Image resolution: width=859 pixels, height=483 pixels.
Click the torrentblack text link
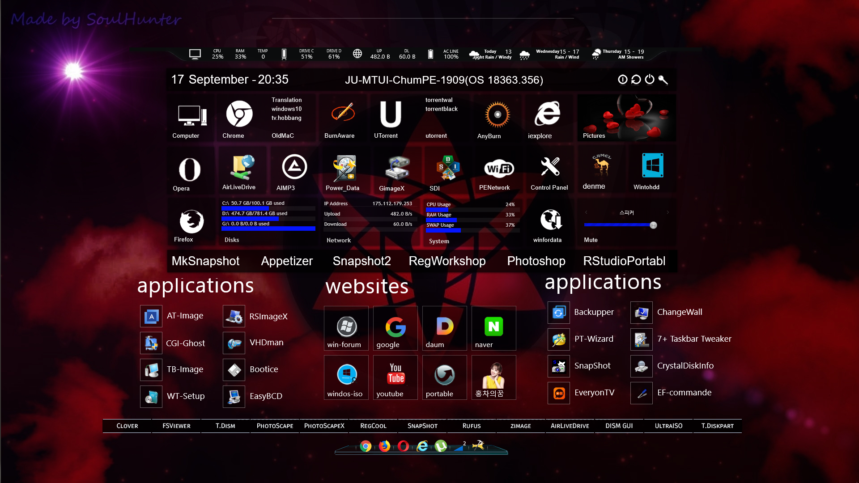(x=441, y=109)
